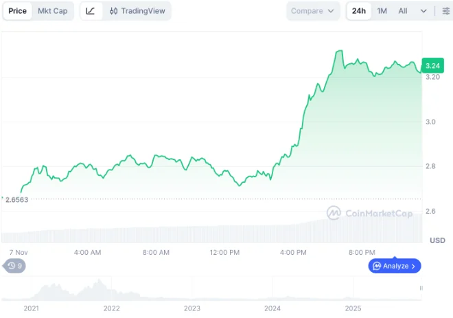This screenshot has width=453, height=318.
Task: Click 2024 on the mini timeline
Action: (x=272, y=309)
